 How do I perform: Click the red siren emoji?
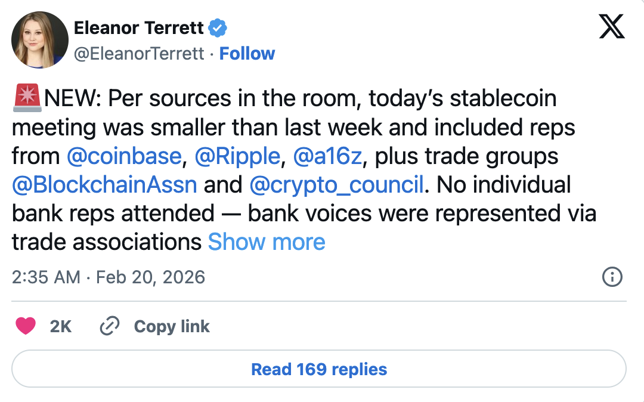click(x=27, y=98)
